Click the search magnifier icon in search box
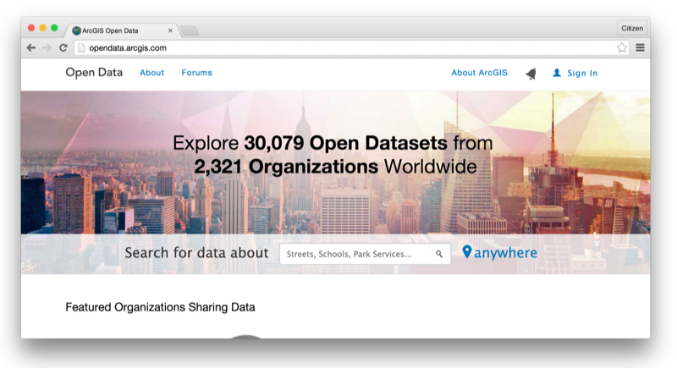 tap(439, 254)
